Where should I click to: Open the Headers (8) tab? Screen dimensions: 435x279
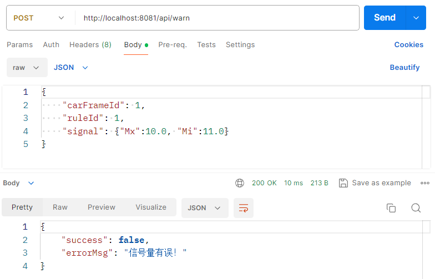click(90, 44)
